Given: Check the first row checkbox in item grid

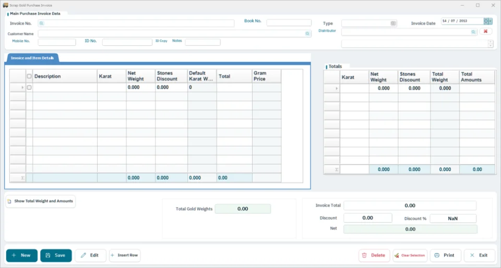Looking at the screenshot, I should (x=29, y=87).
